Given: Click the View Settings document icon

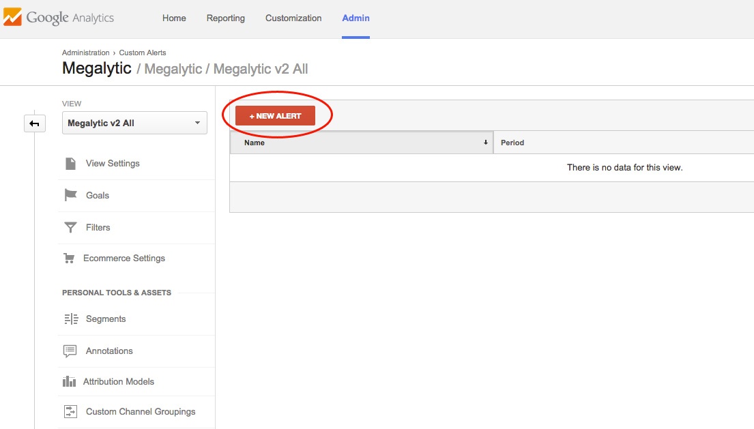Looking at the screenshot, I should (70, 164).
